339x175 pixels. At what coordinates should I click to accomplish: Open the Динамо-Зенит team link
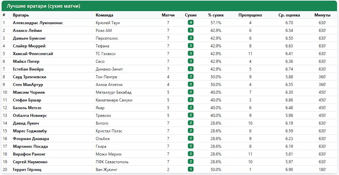(x=109, y=69)
